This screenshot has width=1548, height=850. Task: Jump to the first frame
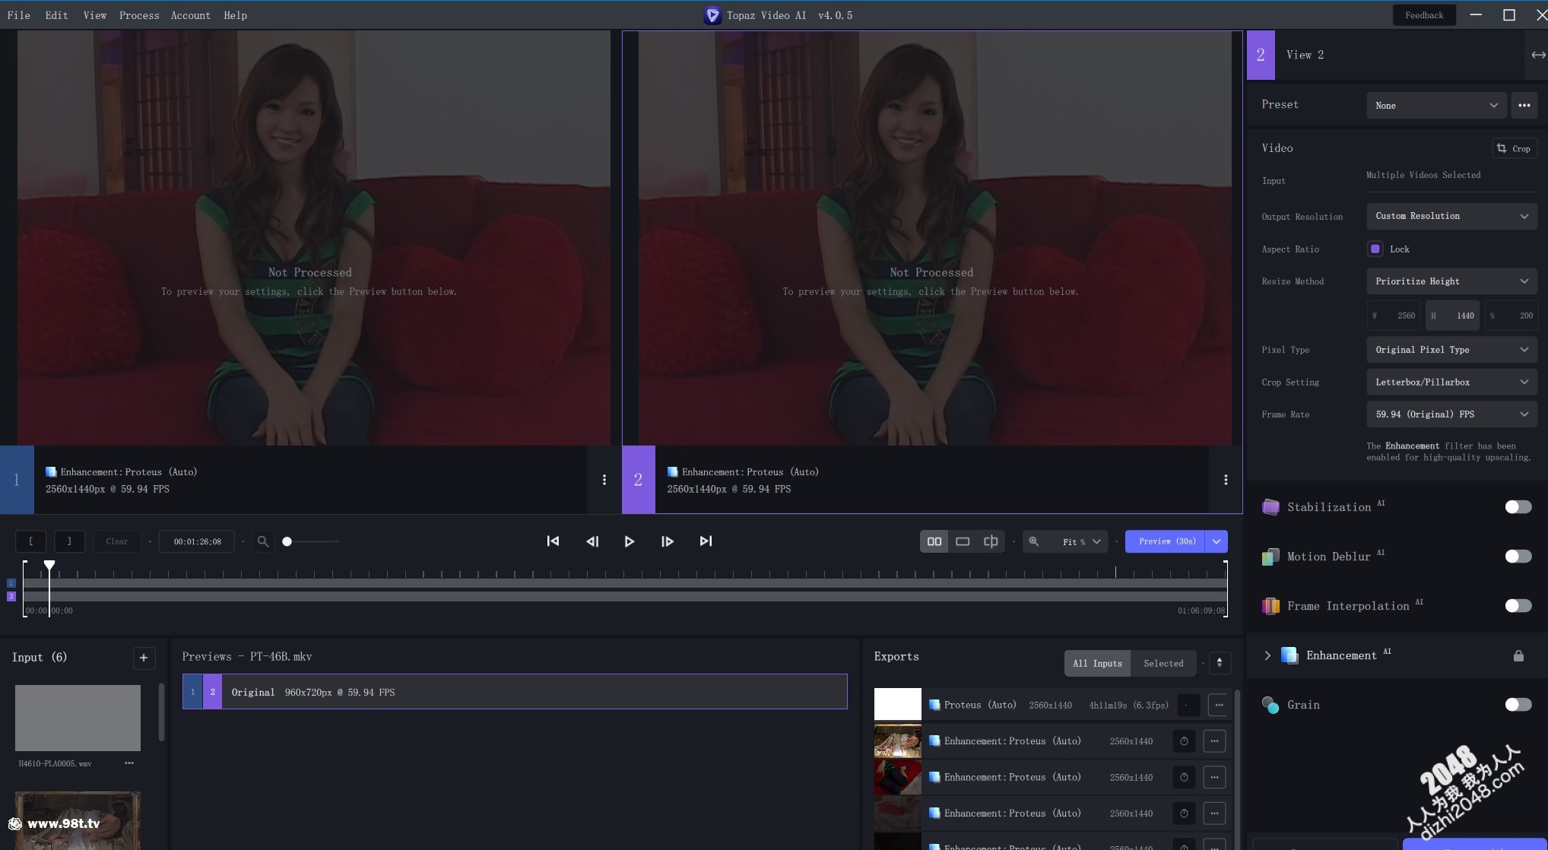click(554, 541)
